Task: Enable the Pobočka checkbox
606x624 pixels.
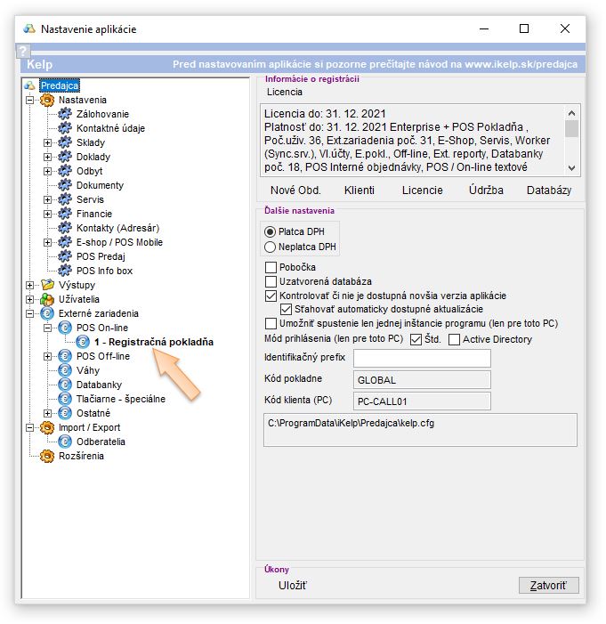Action: pyautogui.click(x=271, y=267)
